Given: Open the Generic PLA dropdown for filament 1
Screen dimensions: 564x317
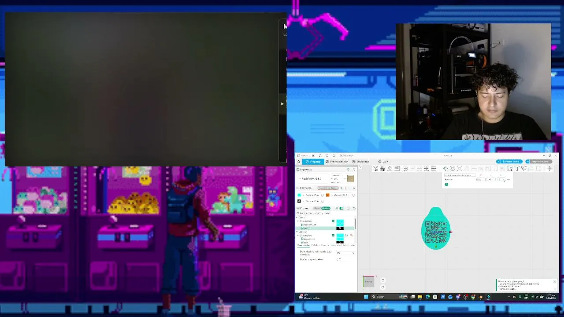Looking at the screenshot, I should [311, 195].
